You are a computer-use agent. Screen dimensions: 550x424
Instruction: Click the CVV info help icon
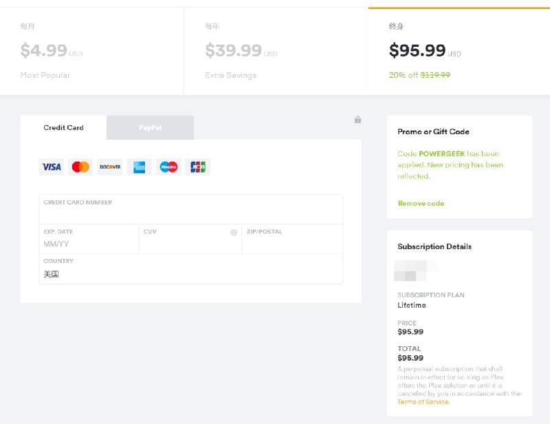tap(234, 233)
